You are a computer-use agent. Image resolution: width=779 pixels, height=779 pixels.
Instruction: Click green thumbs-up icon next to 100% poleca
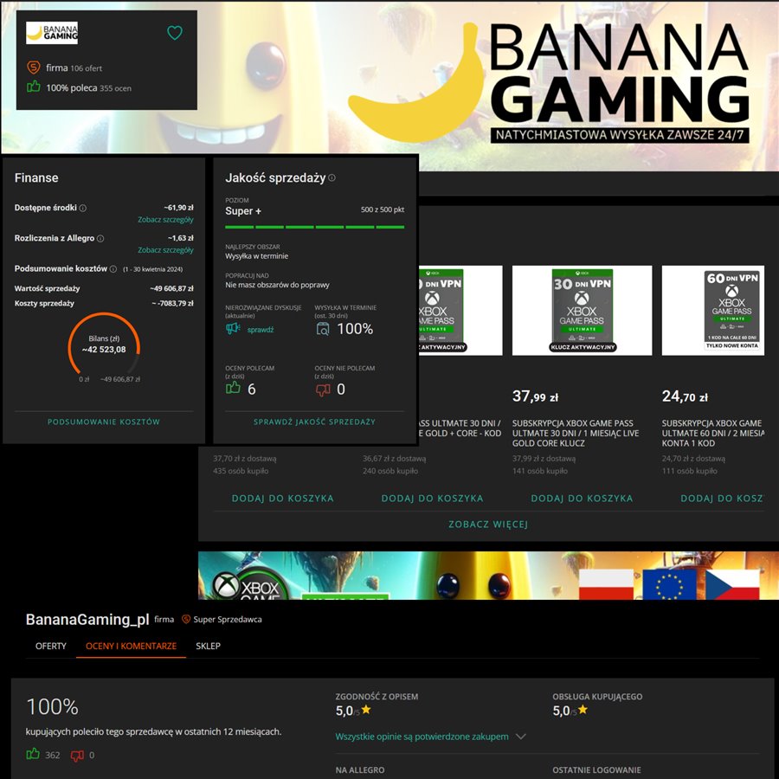pyautogui.click(x=33, y=87)
